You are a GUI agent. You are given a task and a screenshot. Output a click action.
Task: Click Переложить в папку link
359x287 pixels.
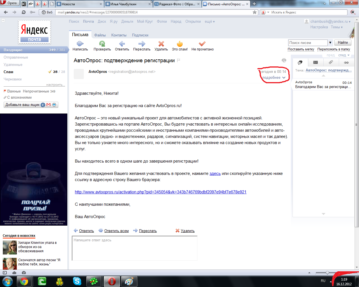pyautogui.click(x=334, y=49)
